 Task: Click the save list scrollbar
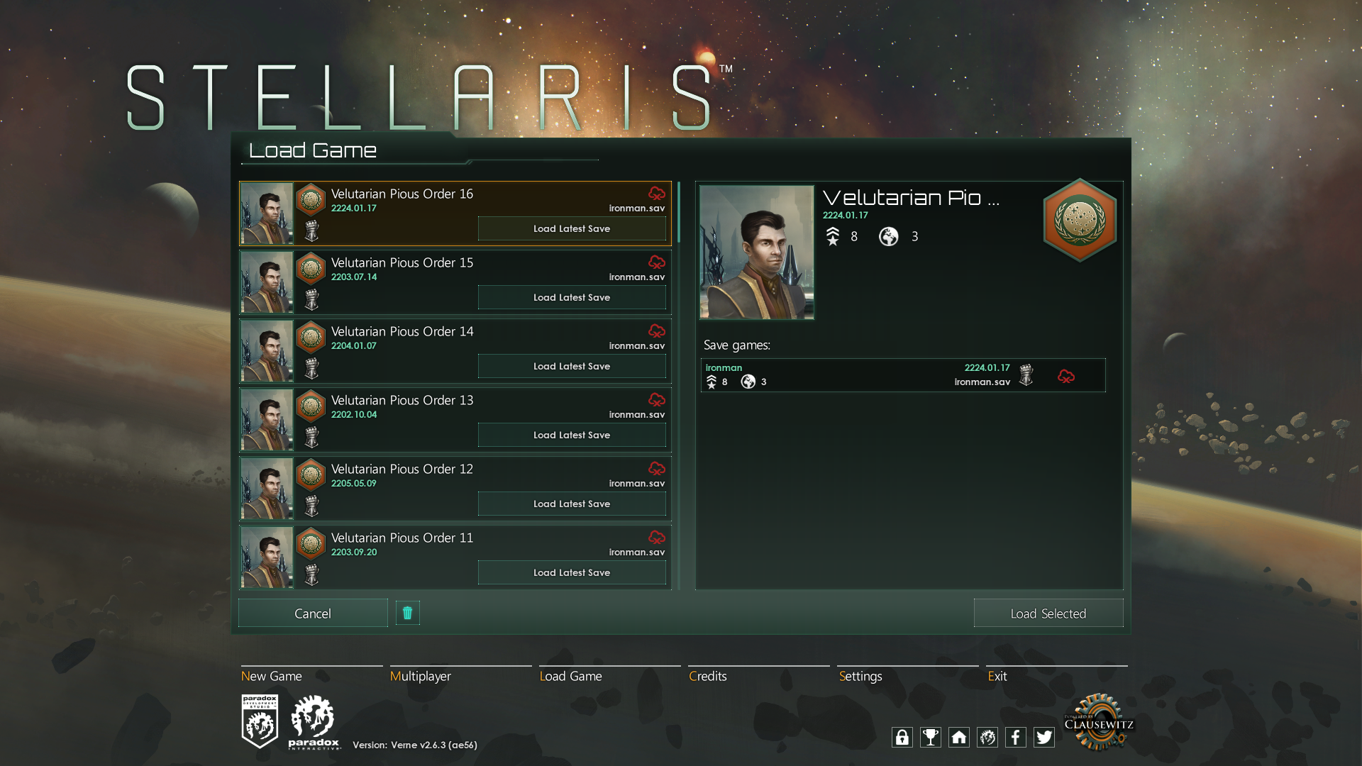click(x=679, y=213)
